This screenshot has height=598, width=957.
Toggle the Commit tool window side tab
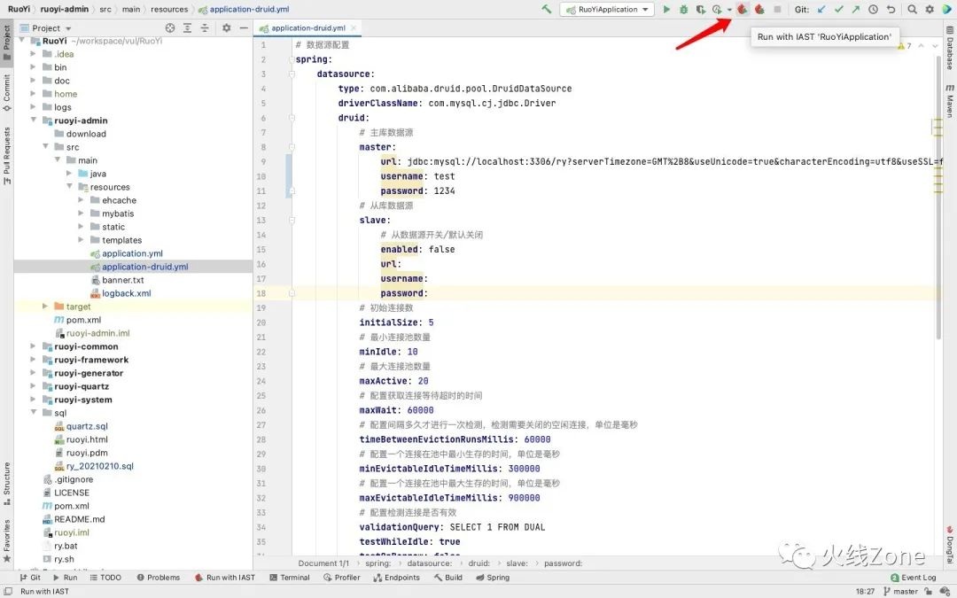(x=7, y=93)
